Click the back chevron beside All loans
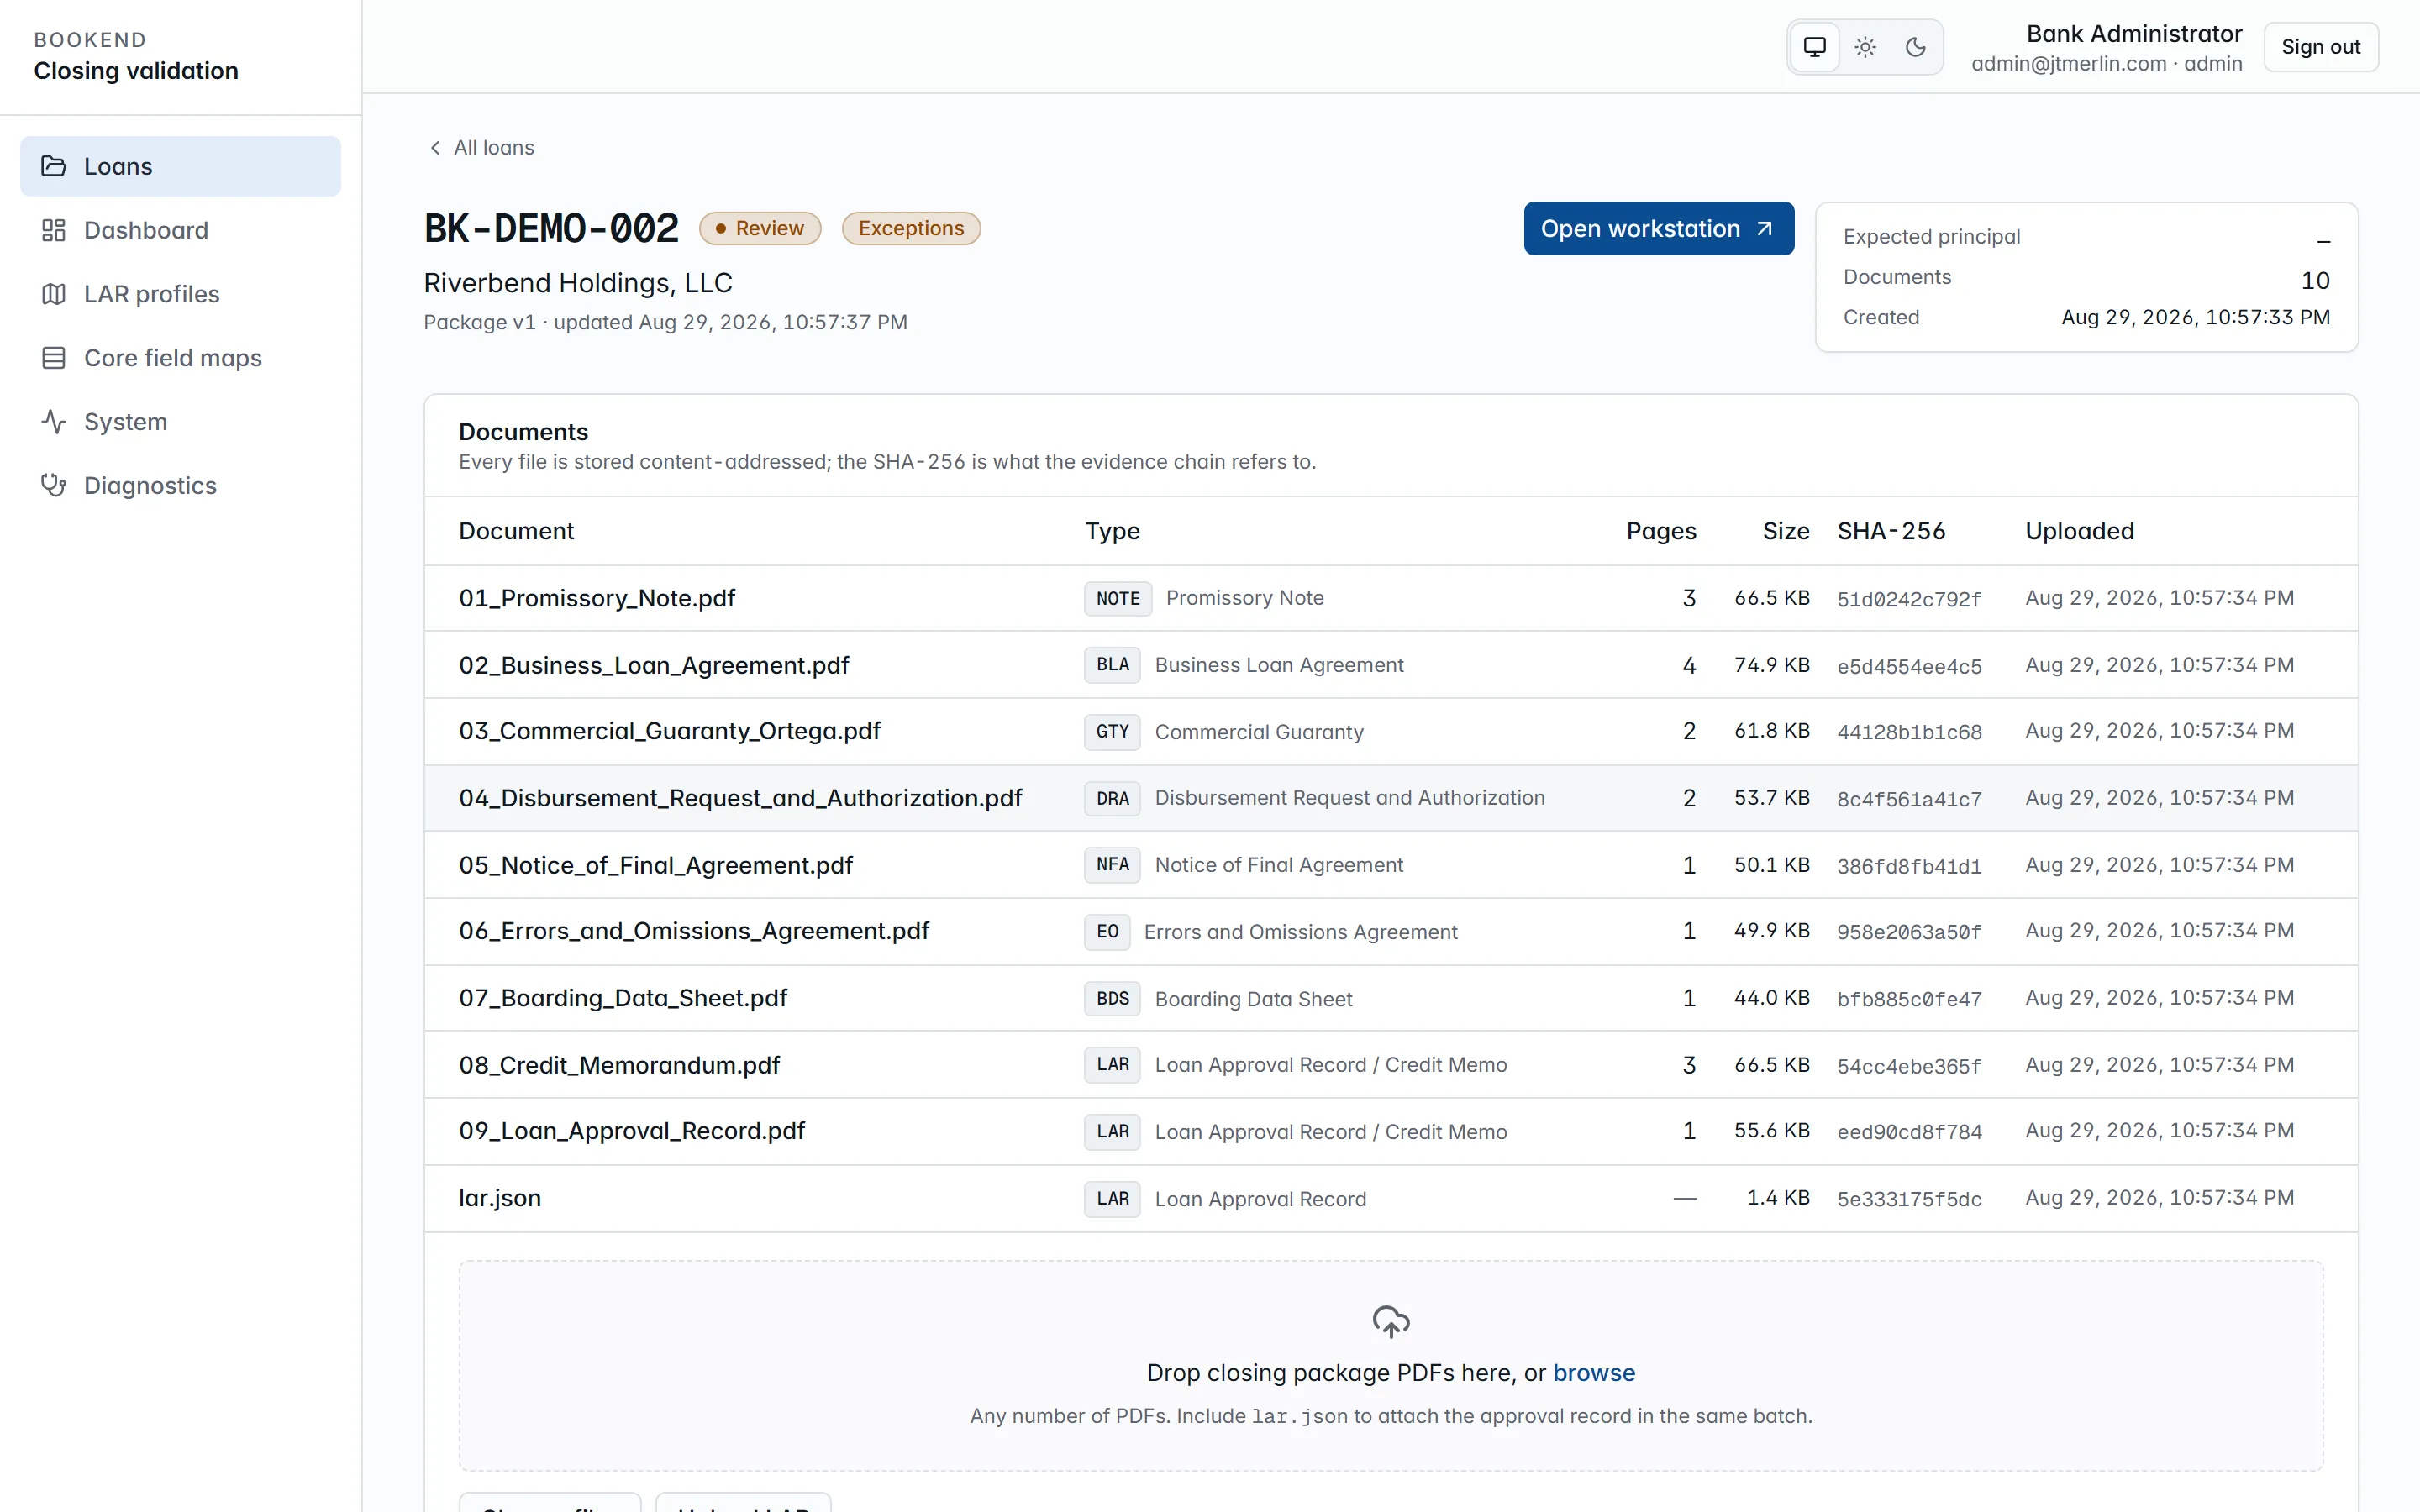The height and width of the screenshot is (1512, 2420). (435, 148)
